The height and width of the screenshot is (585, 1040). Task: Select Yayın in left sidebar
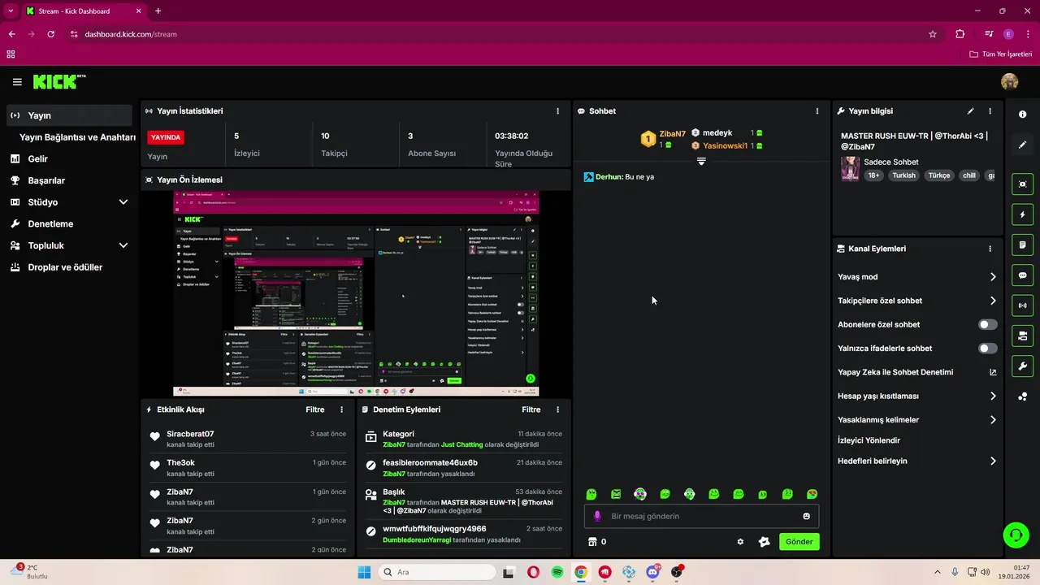pos(69,115)
